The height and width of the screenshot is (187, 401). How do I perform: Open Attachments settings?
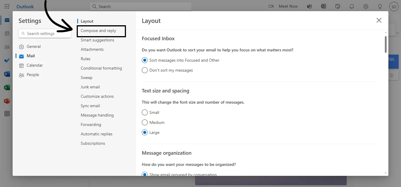[92, 49]
